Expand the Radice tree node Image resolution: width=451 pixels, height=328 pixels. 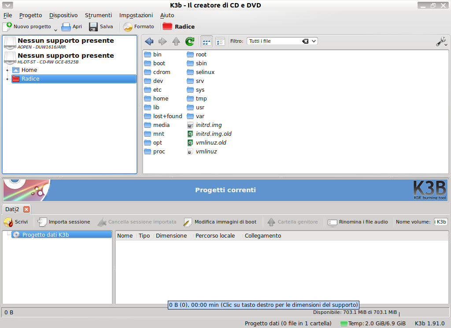(x=7, y=79)
